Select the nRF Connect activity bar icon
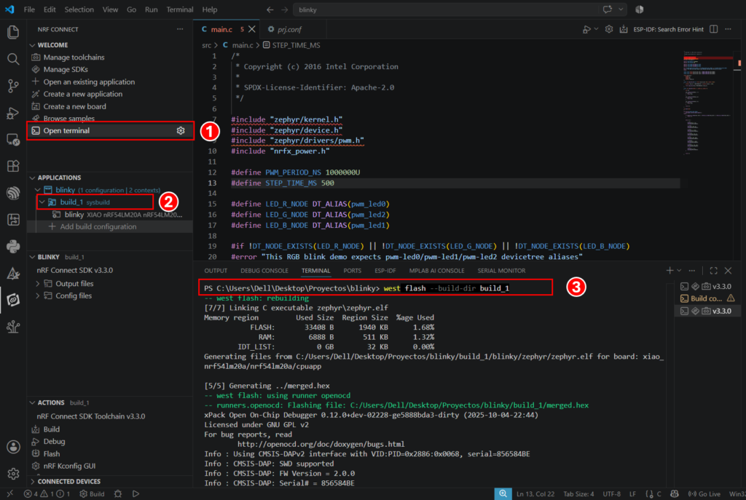 [x=13, y=300]
